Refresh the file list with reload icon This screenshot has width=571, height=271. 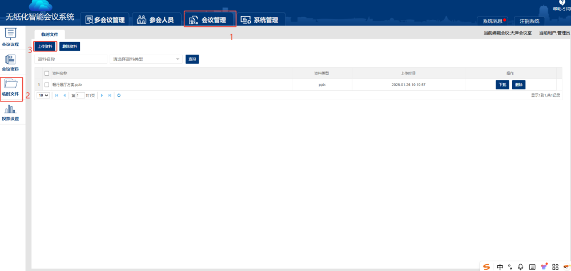point(119,95)
